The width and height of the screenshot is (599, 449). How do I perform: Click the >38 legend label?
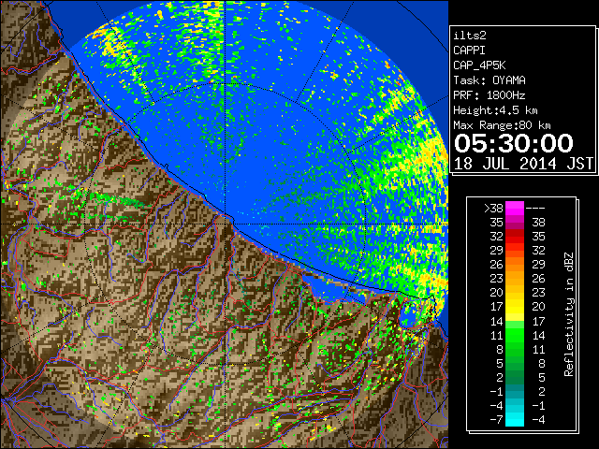(x=493, y=209)
